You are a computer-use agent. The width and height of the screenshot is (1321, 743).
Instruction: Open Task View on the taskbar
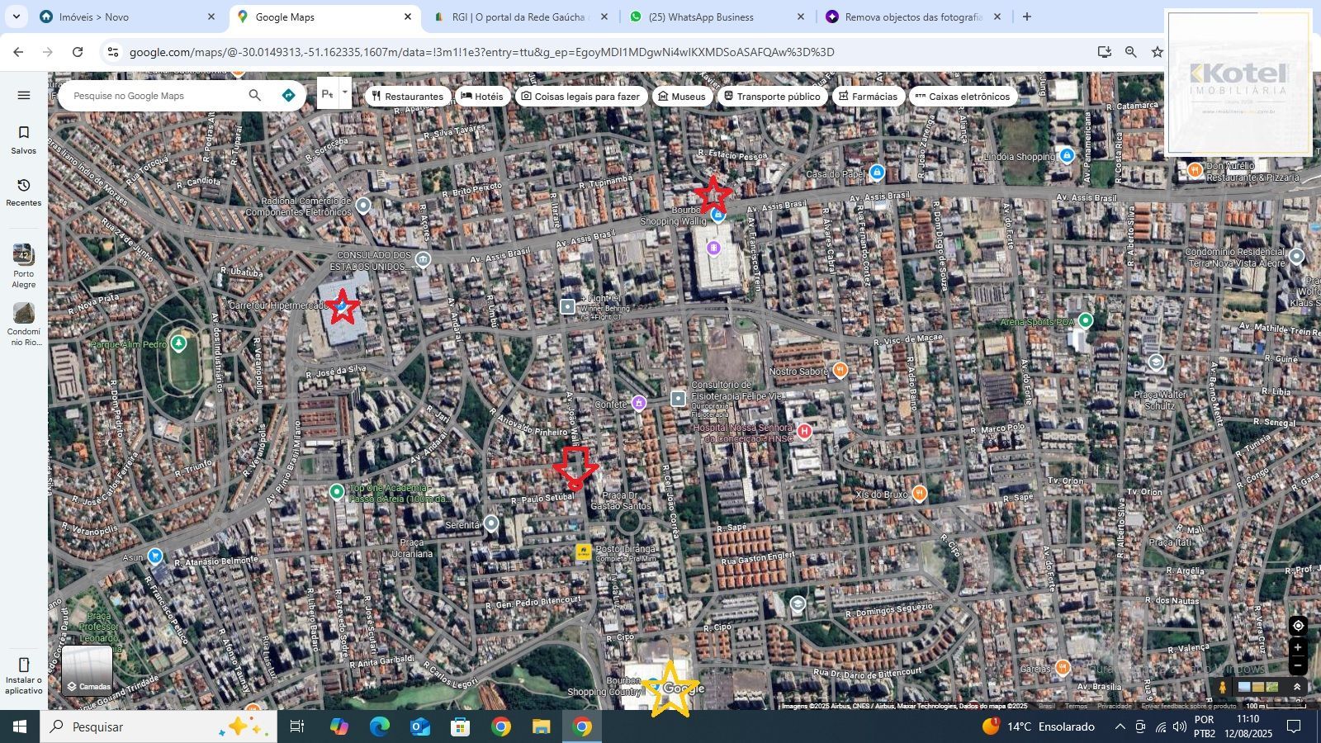tap(297, 726)
